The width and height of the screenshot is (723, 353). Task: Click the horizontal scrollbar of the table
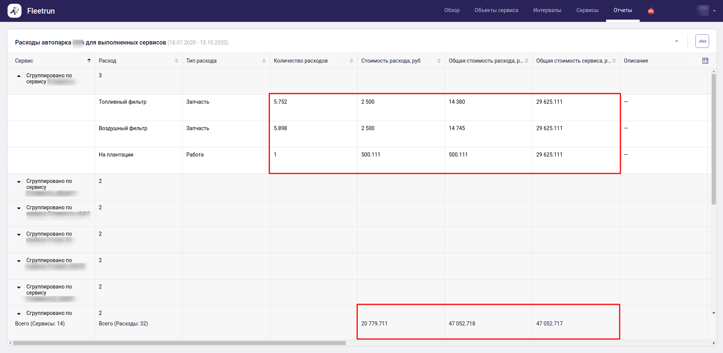click(x=179, y=343)
